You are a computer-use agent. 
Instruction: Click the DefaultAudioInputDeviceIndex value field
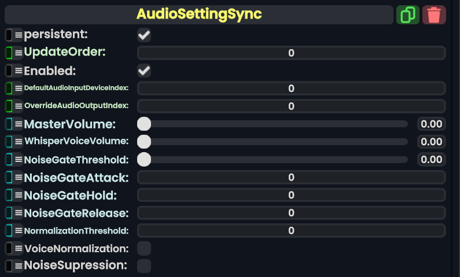coord(291,88)
